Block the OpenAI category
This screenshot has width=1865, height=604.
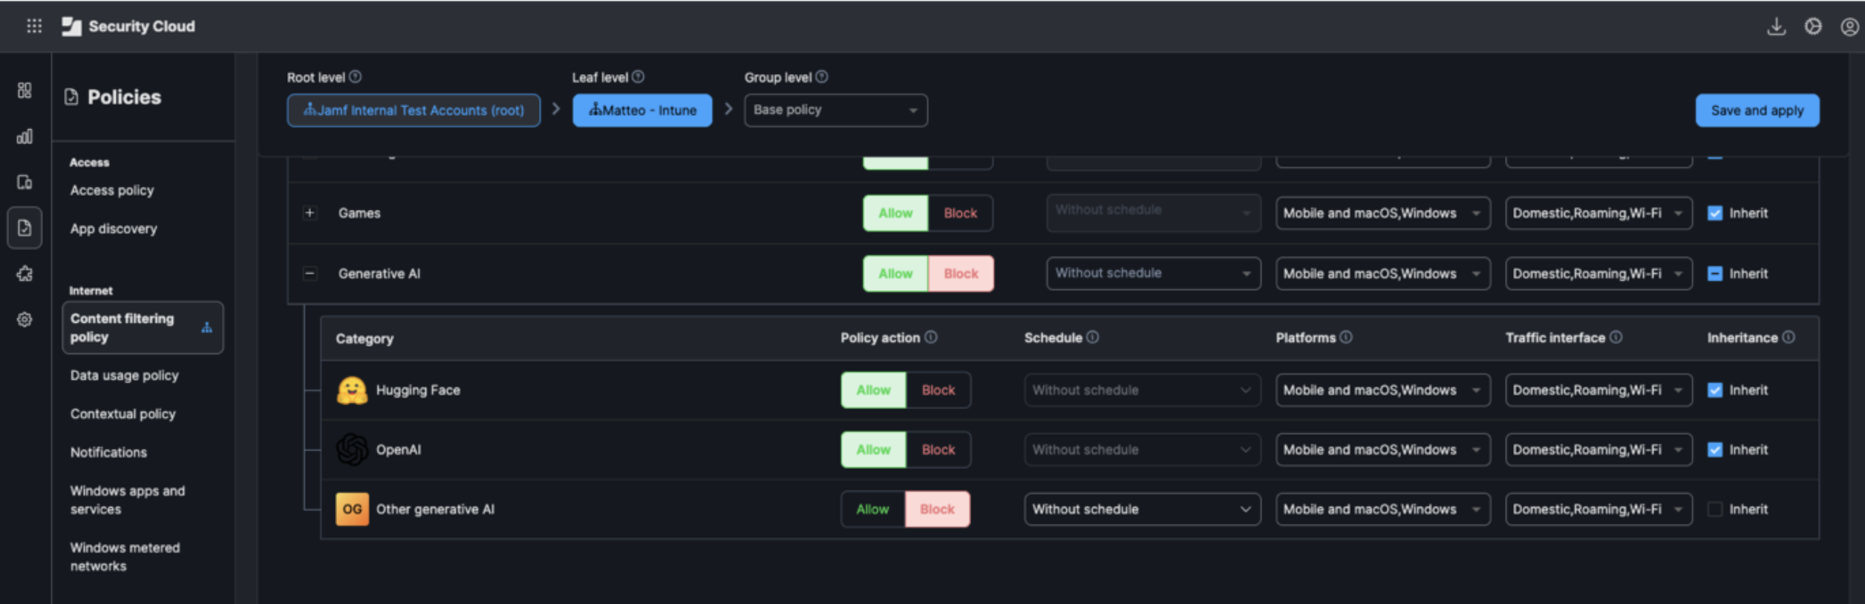[938, 450]
